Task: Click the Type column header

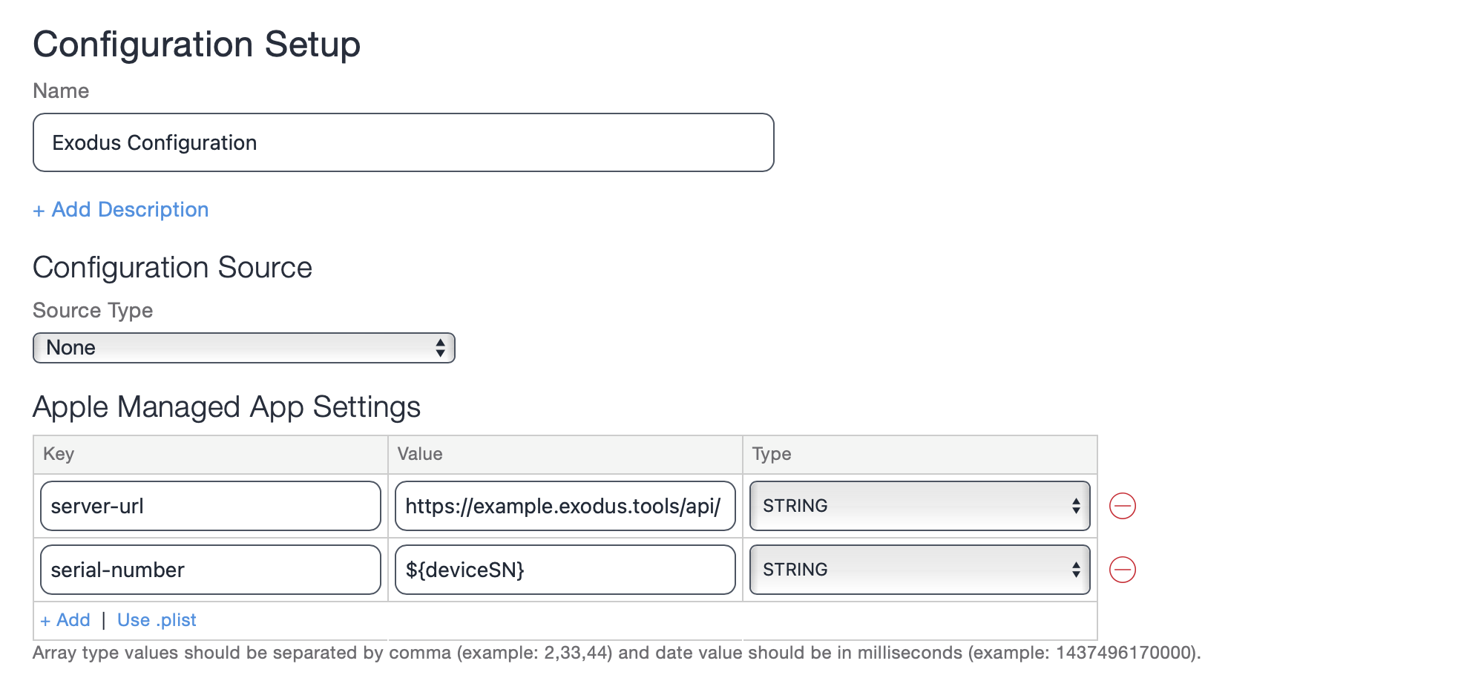Action: click(x=772, y=454)
